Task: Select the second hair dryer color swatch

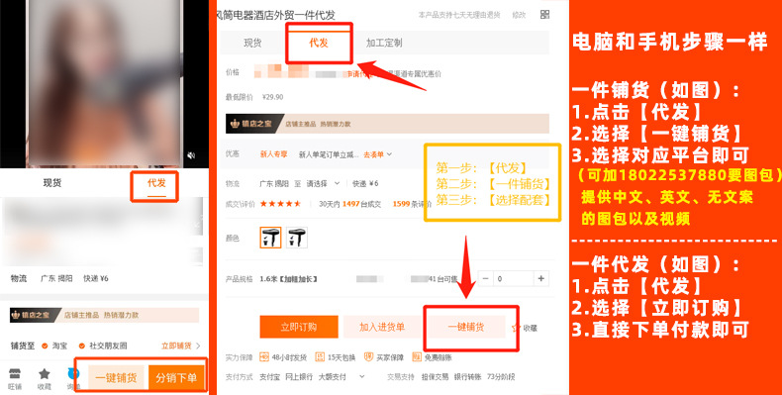Action: (297, 238)
